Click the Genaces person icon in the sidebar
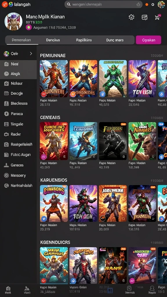 click(6, 165)
